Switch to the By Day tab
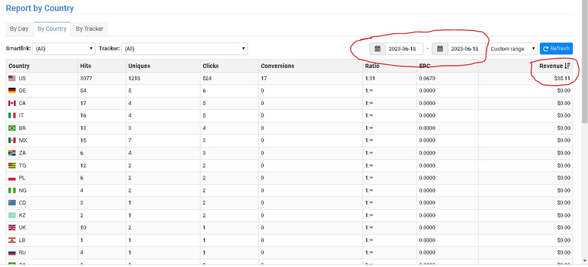Image resolution: width=588 pixels, height=267 pixels. point(19,29)
